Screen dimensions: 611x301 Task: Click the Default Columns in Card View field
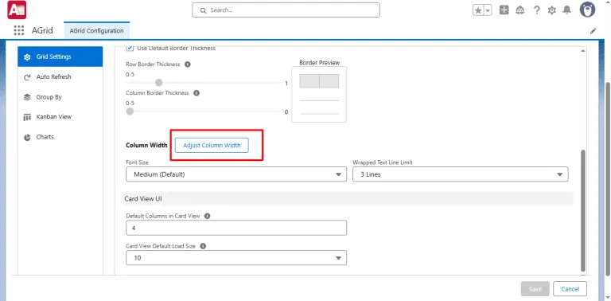click(236, 228)
